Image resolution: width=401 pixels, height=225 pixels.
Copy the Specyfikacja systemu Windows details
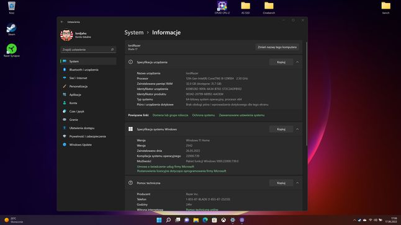tap(281, 129)
